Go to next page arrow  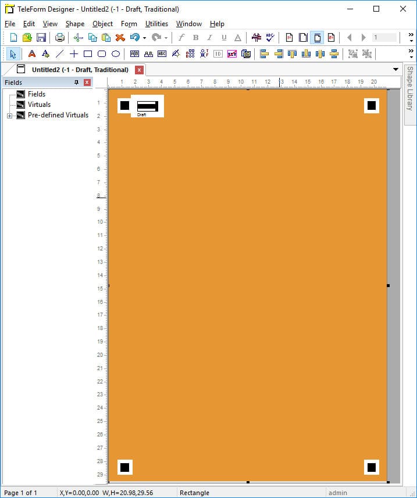coord(363,37)
